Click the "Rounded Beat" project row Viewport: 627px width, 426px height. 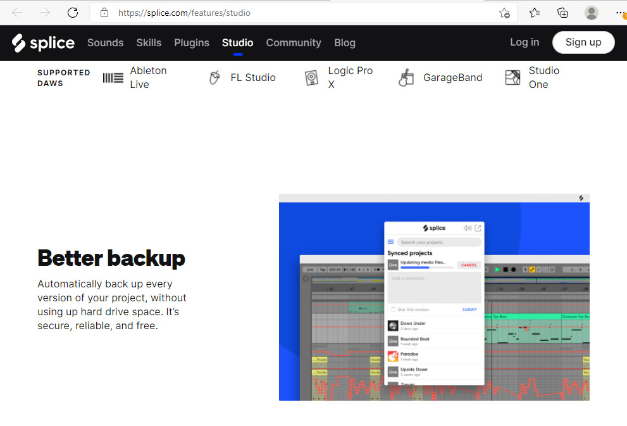[x=434, y=341]
